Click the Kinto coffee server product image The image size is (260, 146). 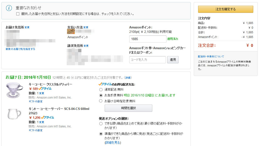[x=14, y=114]
